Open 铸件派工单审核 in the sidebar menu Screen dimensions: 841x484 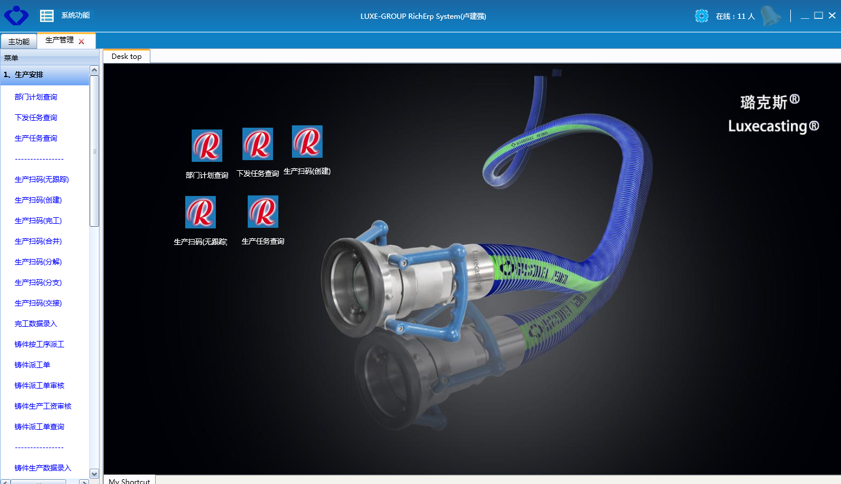click(40, 386)
